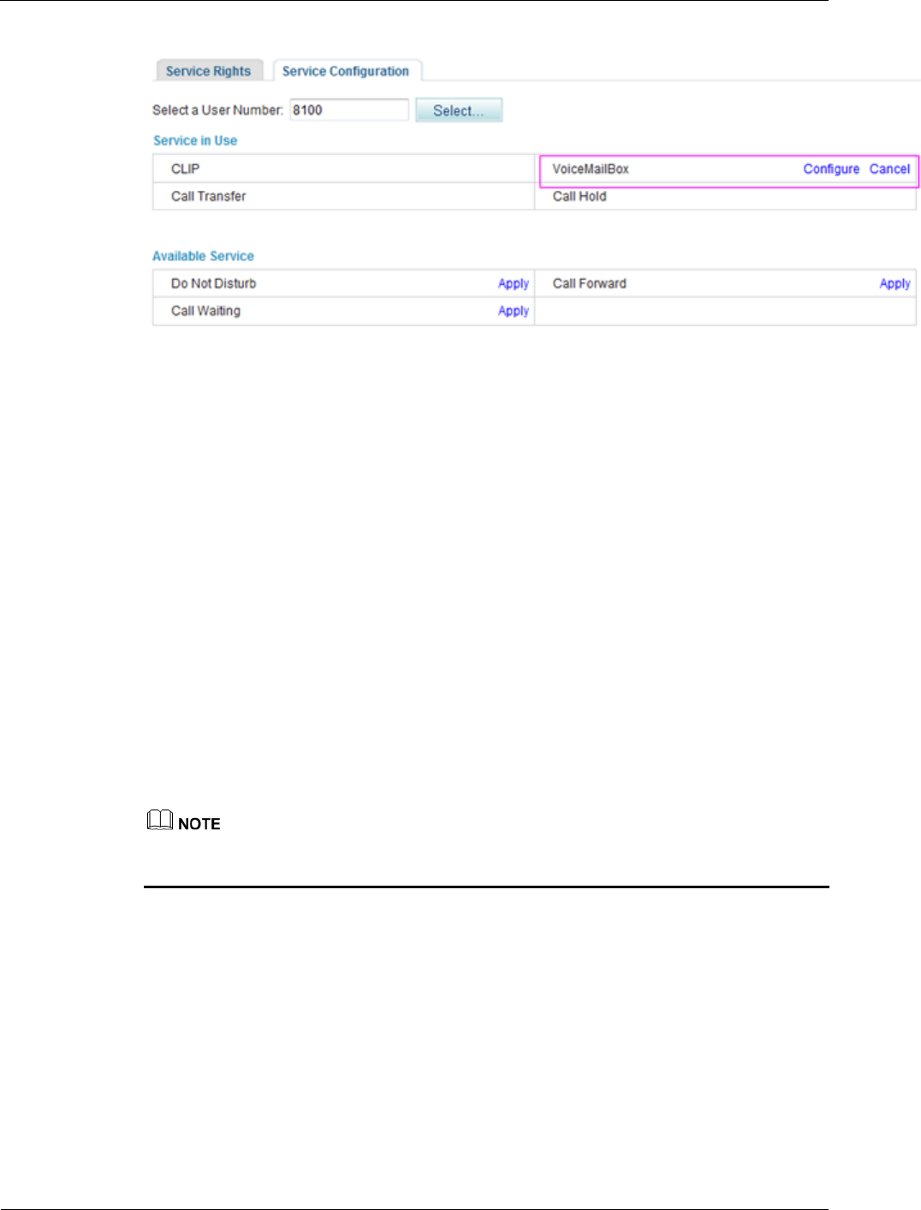
Task: Click the Call Waiting label
Action: (x=205, y=311)
